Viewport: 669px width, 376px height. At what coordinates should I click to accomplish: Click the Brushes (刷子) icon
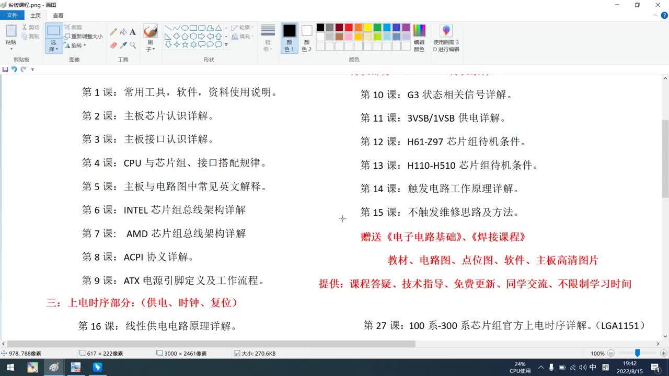coord(151,31)
